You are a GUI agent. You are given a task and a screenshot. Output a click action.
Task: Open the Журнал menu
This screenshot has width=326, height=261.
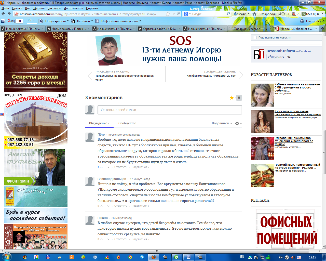39,8
